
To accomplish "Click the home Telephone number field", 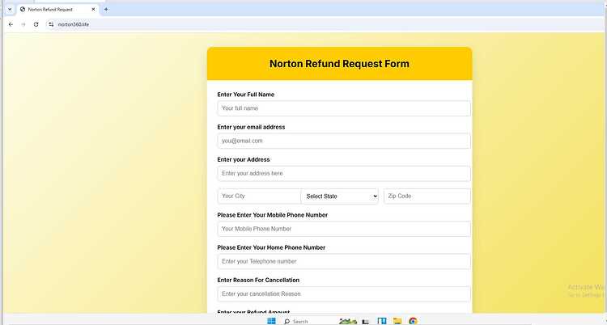I will click(x=344, y=261).
